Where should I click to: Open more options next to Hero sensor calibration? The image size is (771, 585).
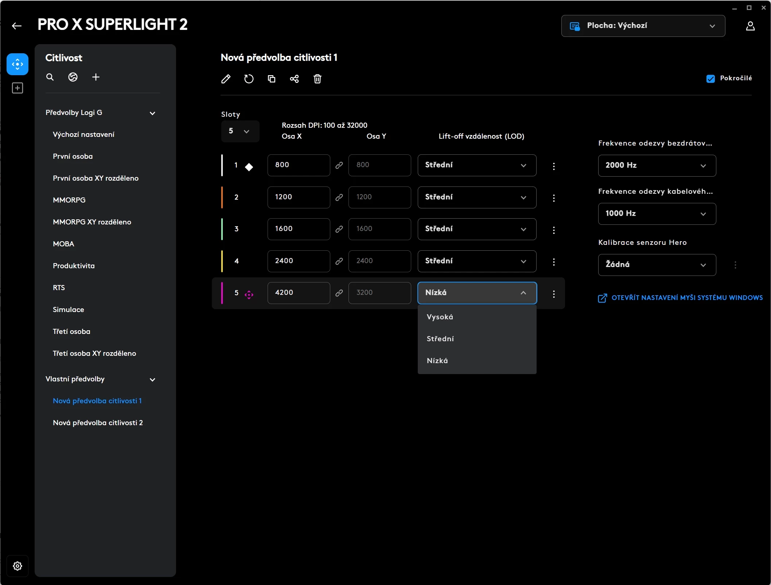[735, 265]
